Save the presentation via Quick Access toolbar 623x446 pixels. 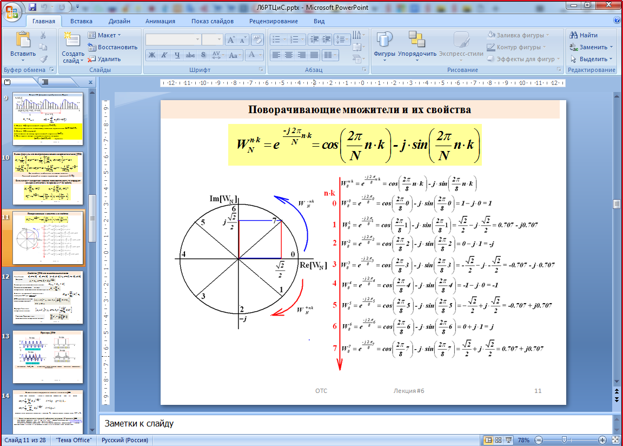(32, 8)
